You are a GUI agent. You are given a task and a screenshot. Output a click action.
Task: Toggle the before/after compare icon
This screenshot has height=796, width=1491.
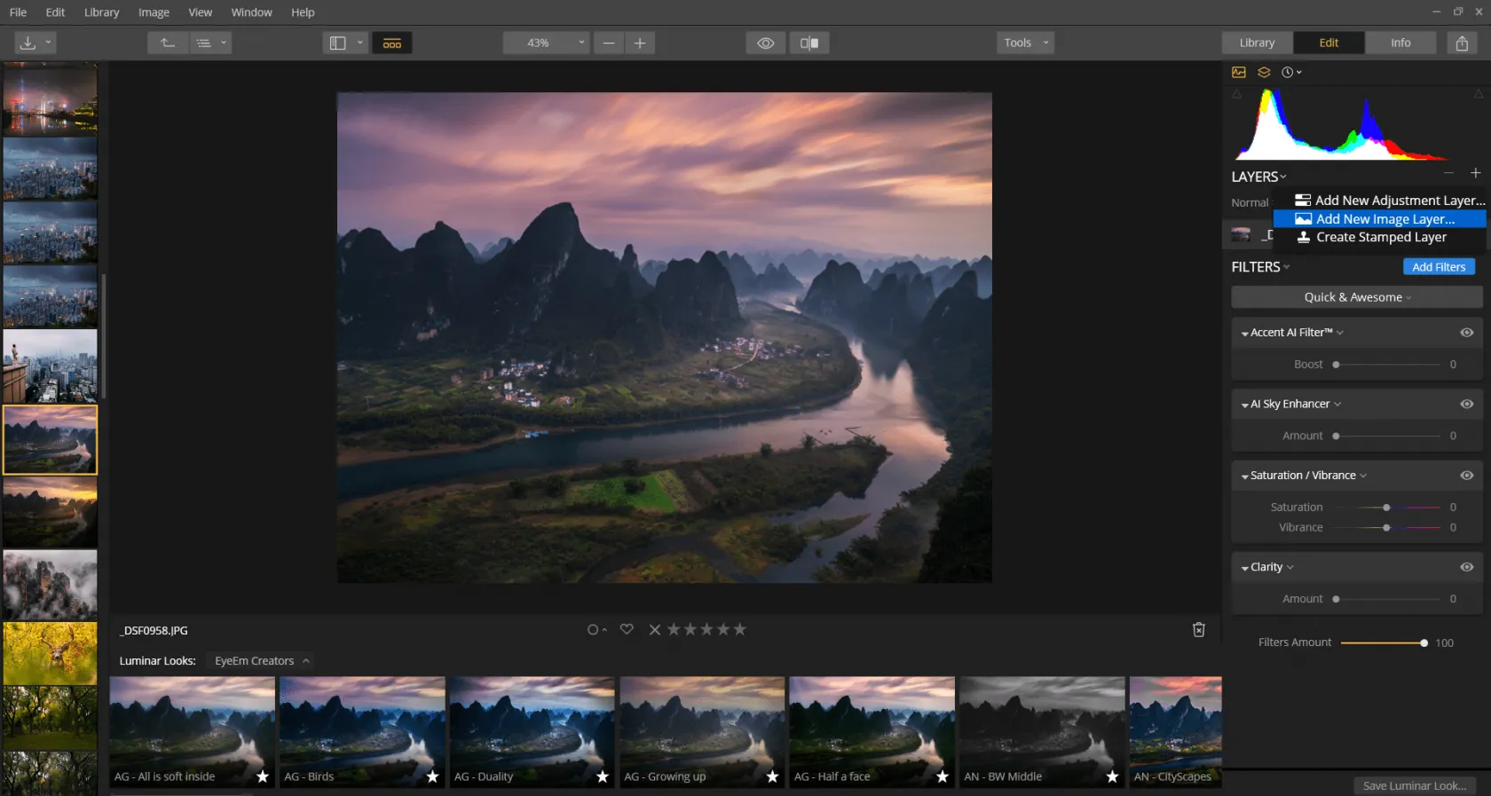pos(809,43)
